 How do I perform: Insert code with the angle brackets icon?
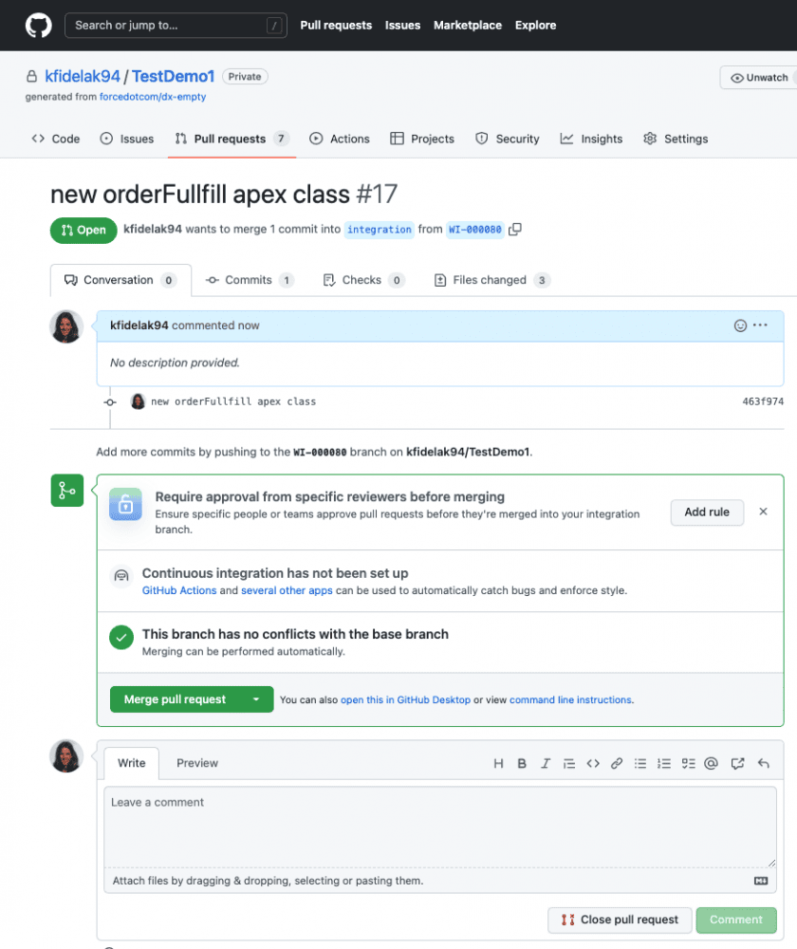click(x=593, y=764)
